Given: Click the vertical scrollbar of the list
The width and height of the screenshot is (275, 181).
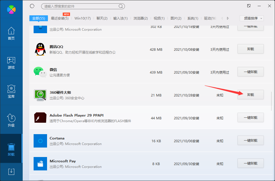Looking at the screenshot, I should (271, 101).
